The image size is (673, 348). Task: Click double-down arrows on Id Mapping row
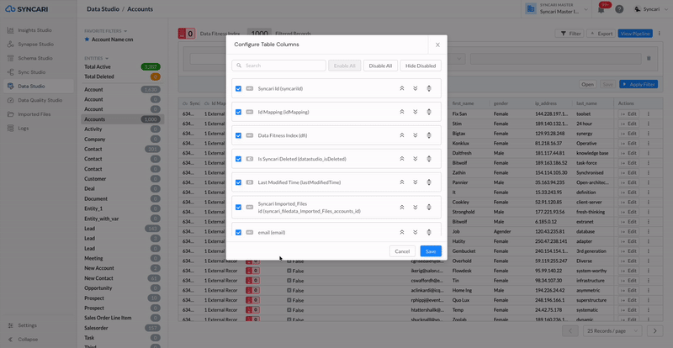tap(415, 112)
